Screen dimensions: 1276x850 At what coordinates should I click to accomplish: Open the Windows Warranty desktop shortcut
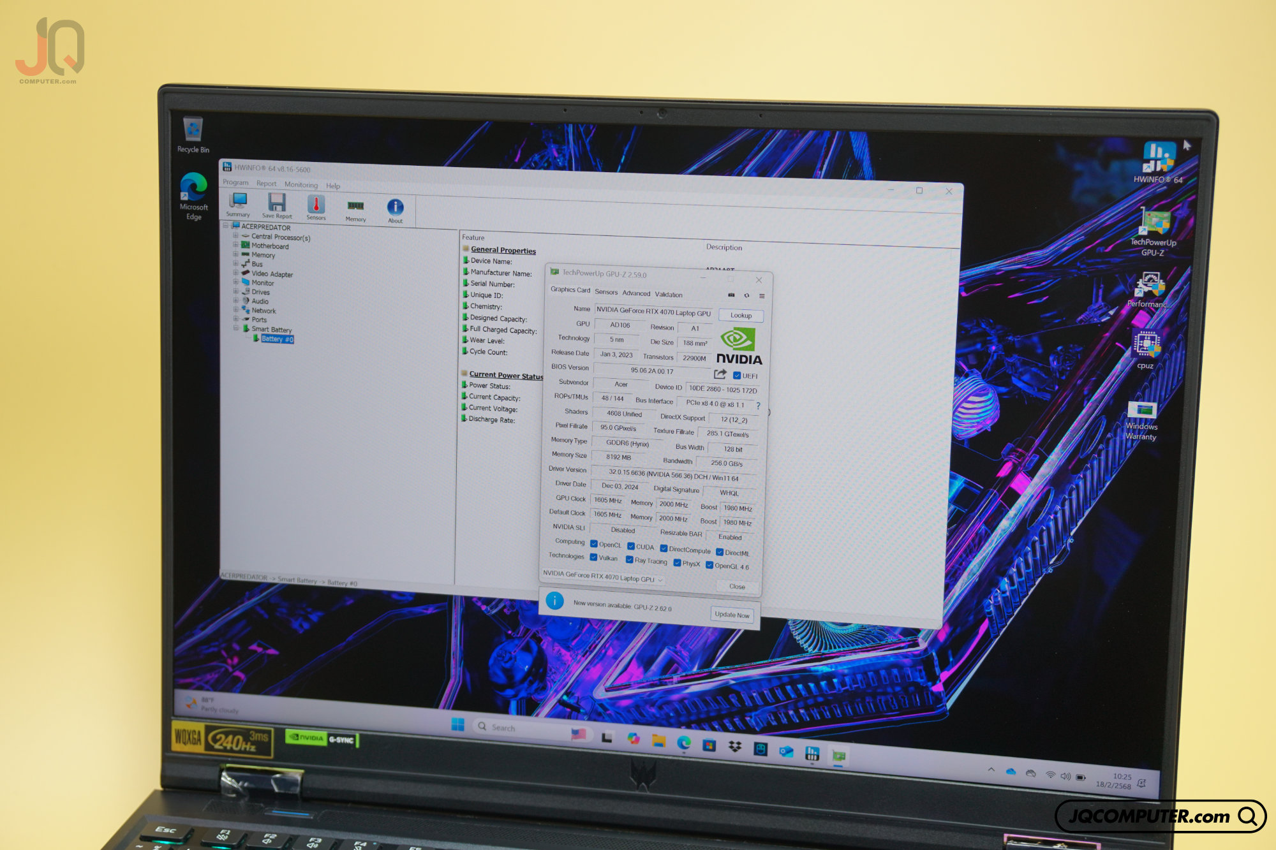(x=1141, y=421)
